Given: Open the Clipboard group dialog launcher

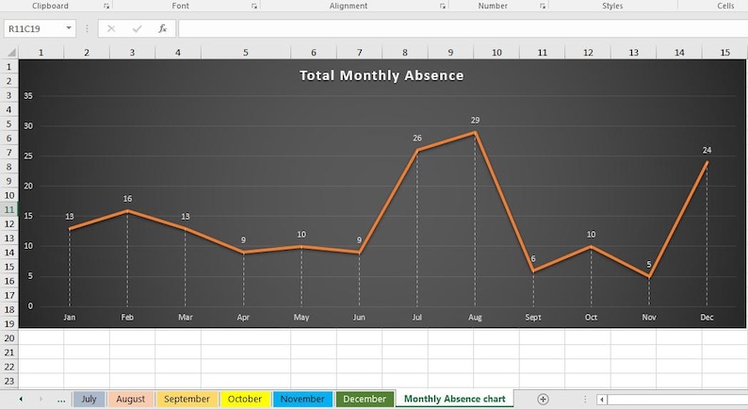Looking at the screenshot, I should click(x=106, y=7).
